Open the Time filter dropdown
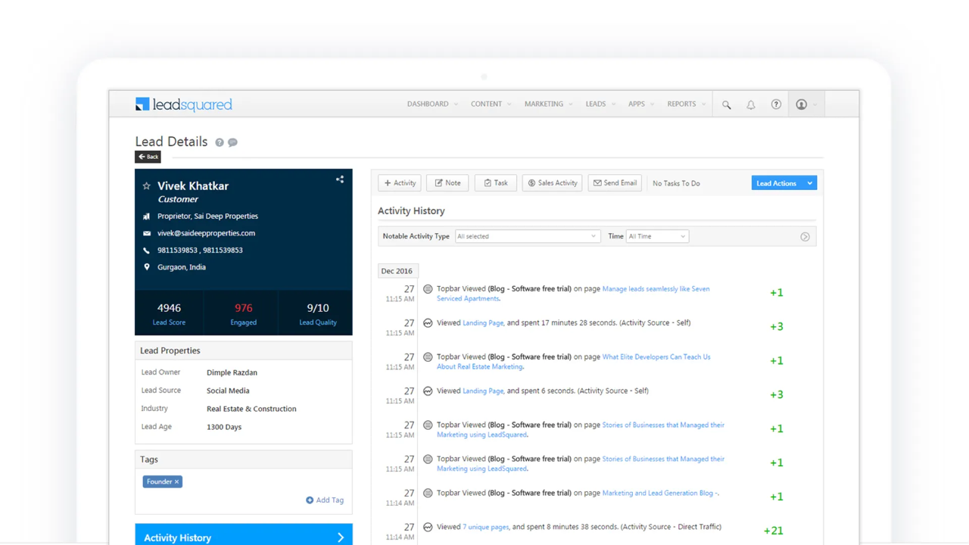Viewport: 969px width, 545px height. click(x=657, y=237)
